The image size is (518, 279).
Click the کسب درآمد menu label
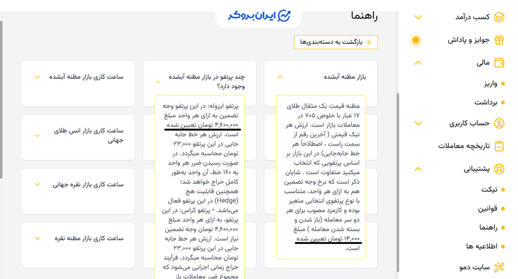click(x=473, y=17)
